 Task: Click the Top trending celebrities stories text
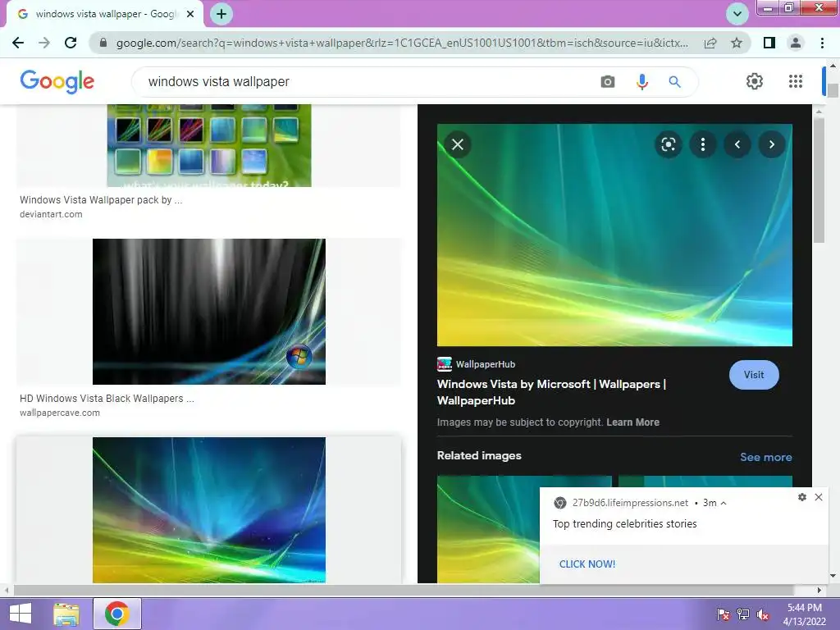pyautogui.click(x=624, y=524)
